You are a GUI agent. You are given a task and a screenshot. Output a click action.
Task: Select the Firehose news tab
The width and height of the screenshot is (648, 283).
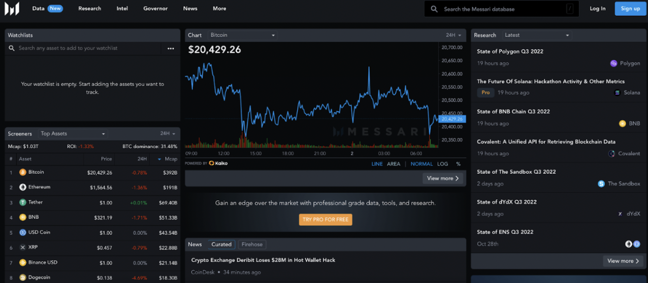252,244
